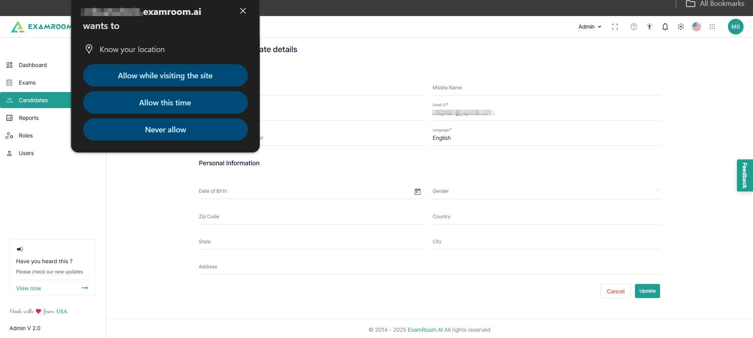Image resolution: width=753 pixels, height=338 pixels.
Task: Click the location pin icon in popup
Action: click(89, 49)
